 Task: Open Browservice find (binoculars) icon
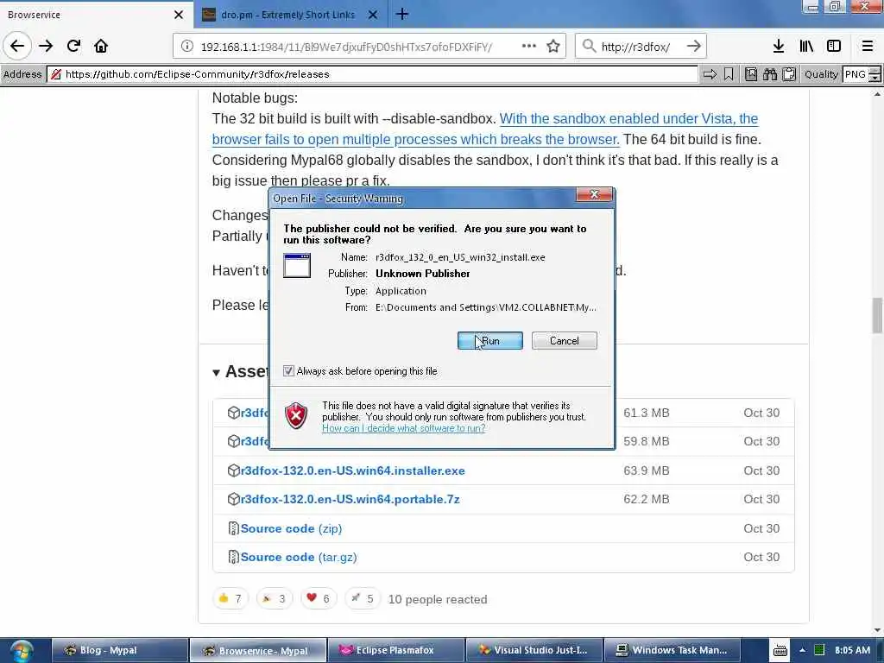click(770, 74)
